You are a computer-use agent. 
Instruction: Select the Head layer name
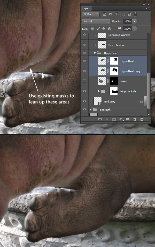(x=123, y=81)
